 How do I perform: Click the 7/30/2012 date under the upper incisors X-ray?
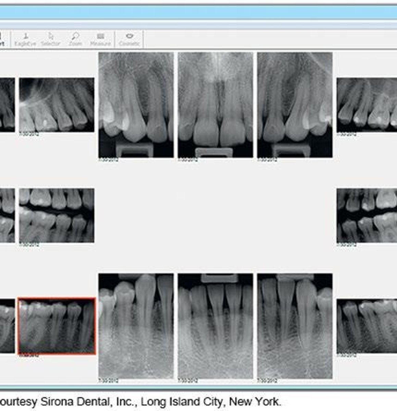(188, 160)
